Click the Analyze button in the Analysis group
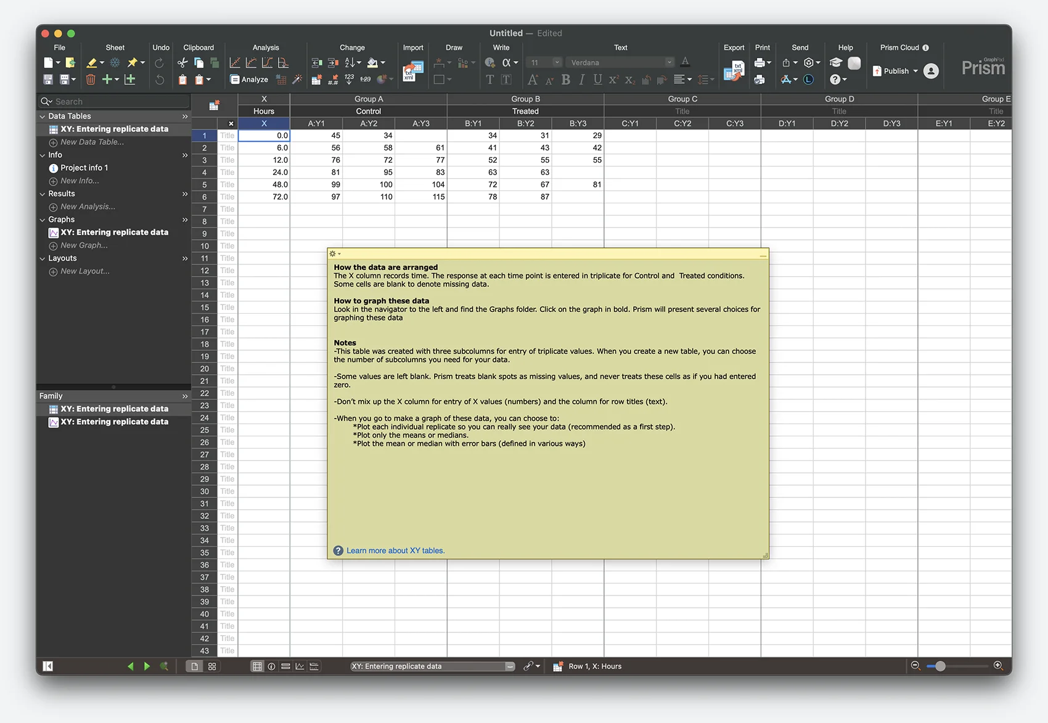 (249, 80)
